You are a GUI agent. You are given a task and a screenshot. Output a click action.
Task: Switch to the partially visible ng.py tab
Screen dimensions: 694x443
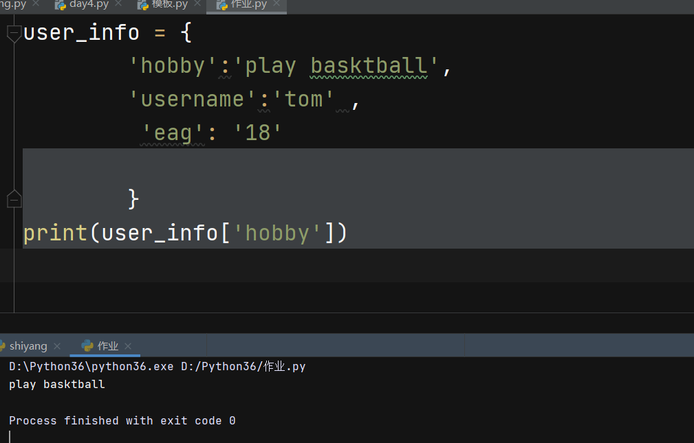click(x=12, y=4)
